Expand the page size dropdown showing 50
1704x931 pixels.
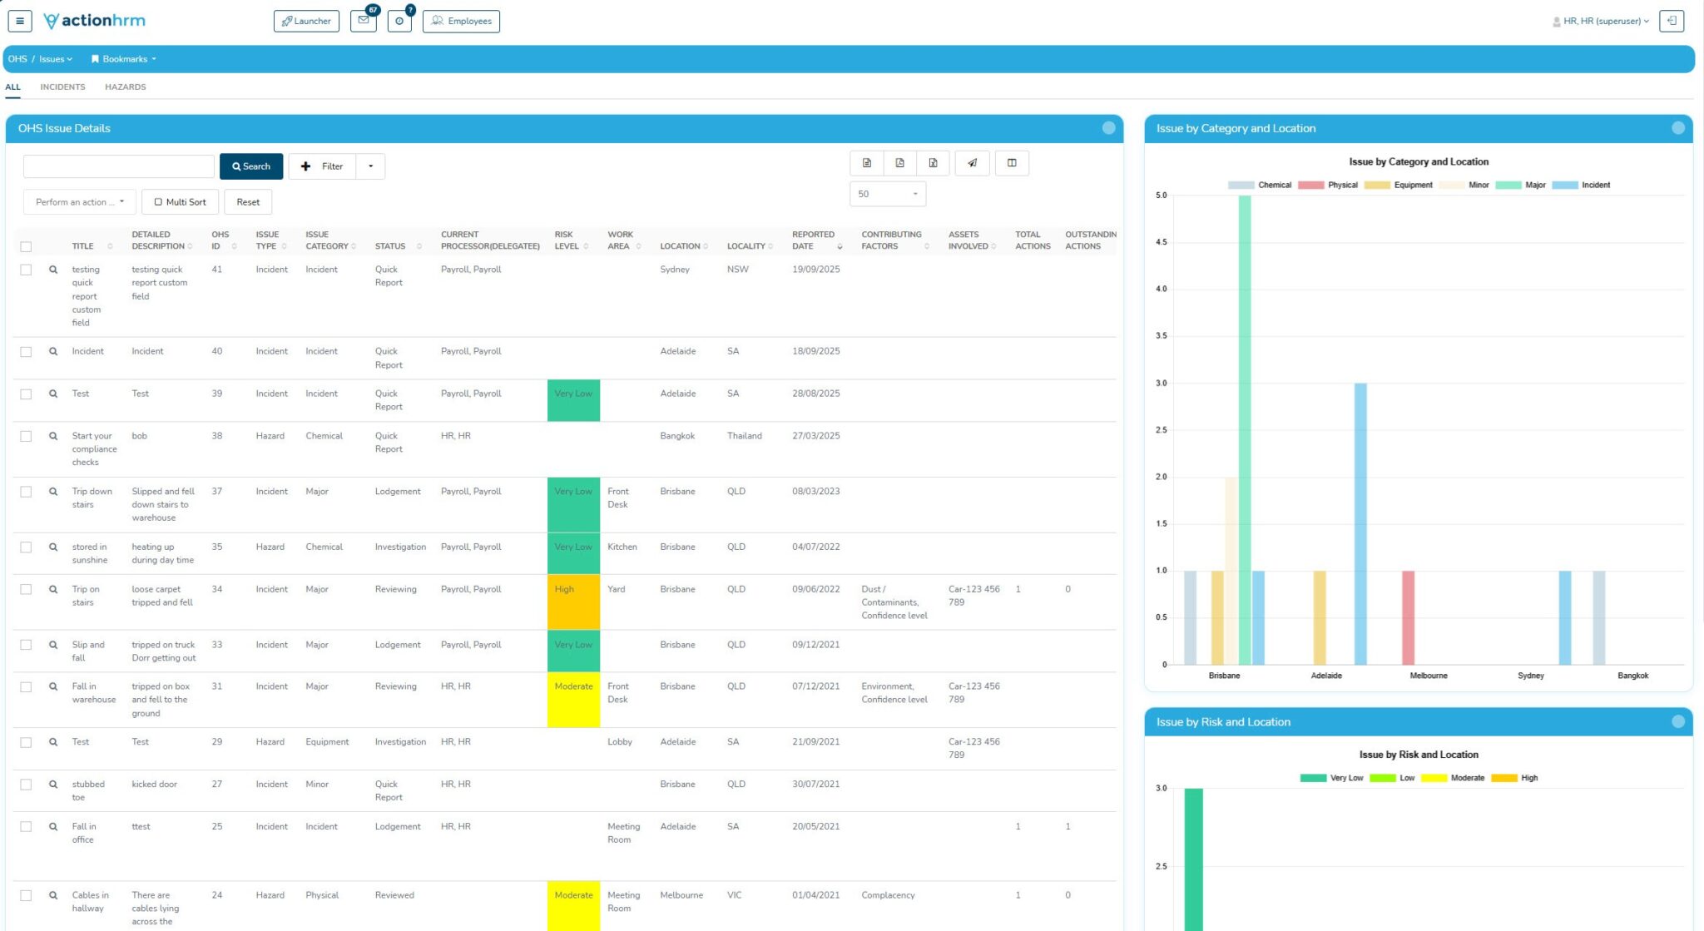[x=887, y=193]
